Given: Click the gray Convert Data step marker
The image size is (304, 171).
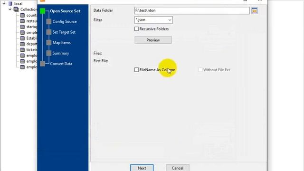Looking at the screenshot, I should (42, 64).
